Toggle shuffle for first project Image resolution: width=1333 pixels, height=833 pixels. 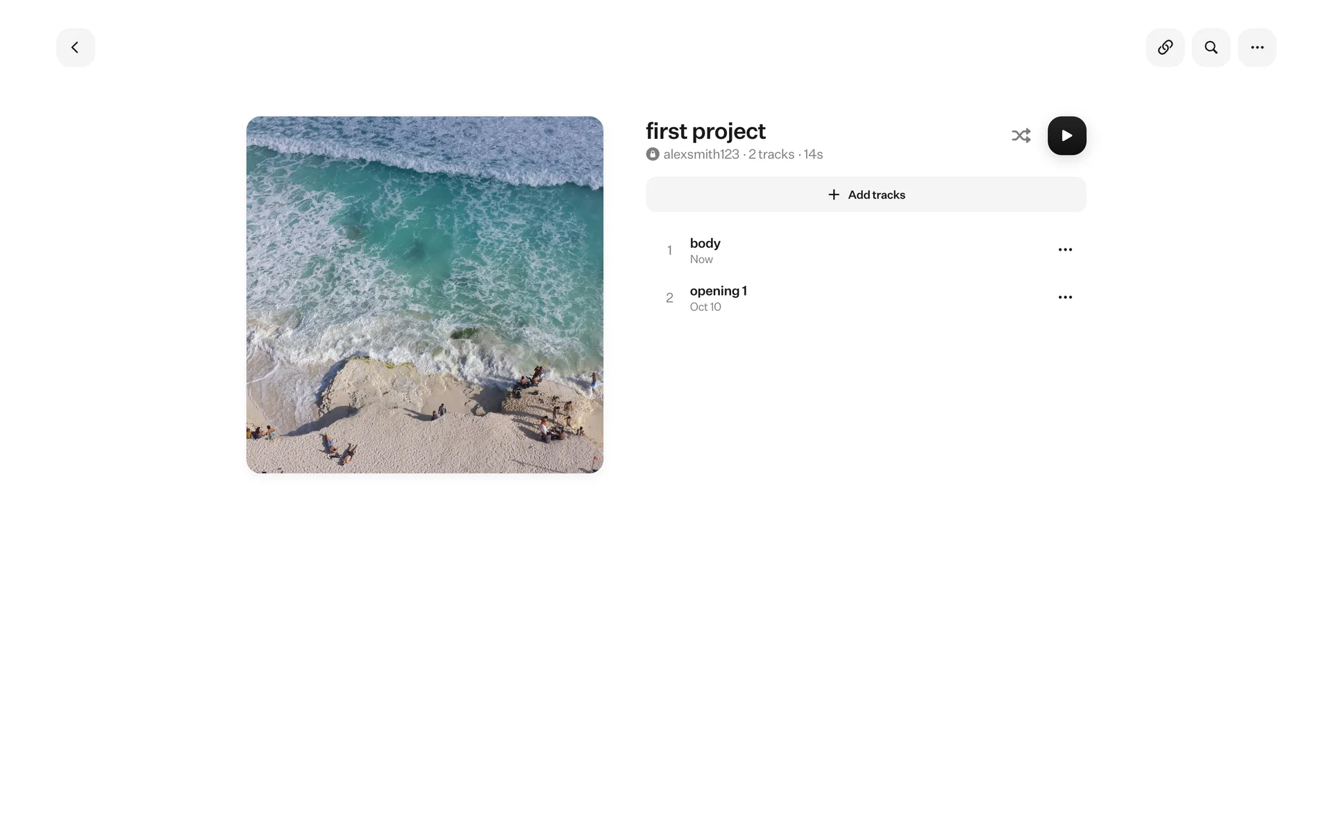pos(1021,135)
